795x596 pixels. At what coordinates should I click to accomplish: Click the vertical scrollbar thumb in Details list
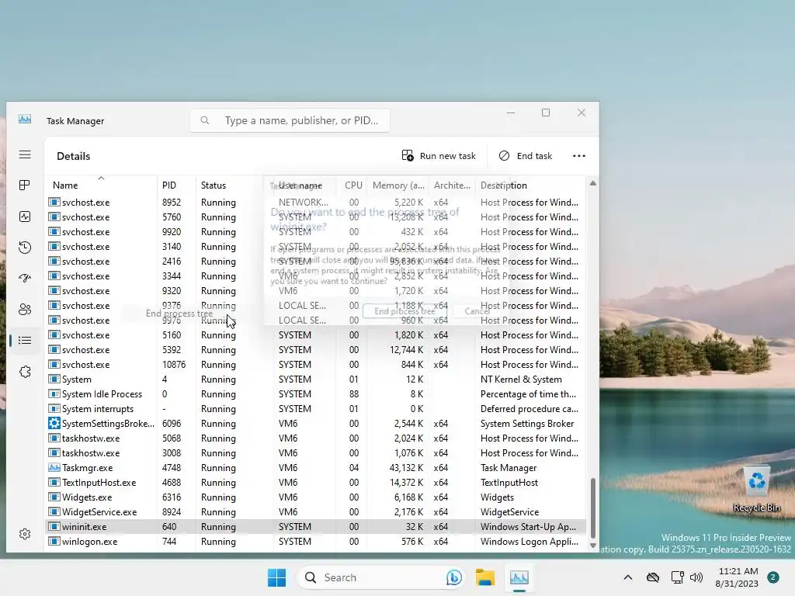click(x=592, y=508)
